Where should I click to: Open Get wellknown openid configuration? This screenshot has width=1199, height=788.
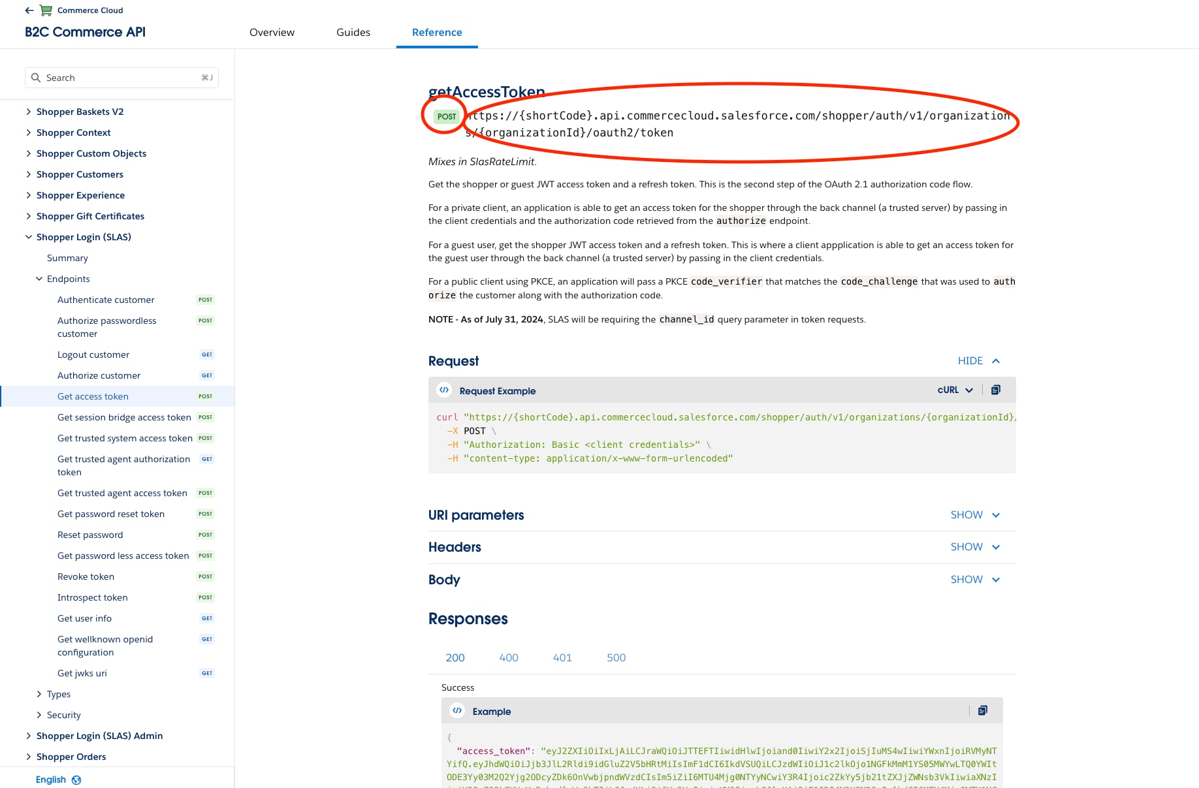click(x=105, y=646)
